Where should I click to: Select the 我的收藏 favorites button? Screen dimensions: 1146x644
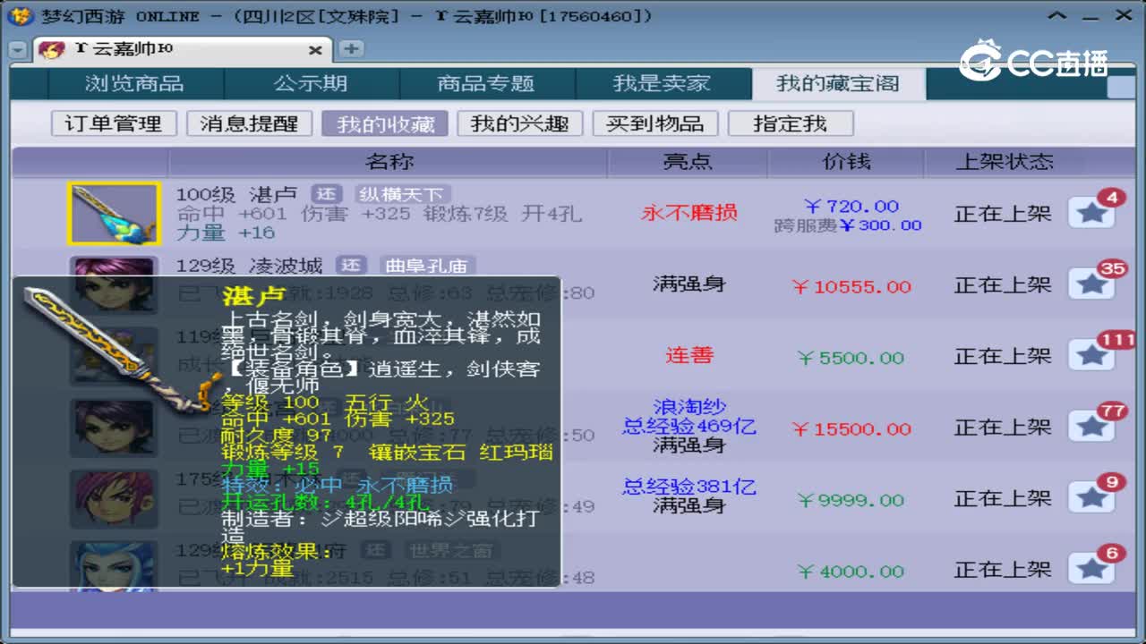385,123
